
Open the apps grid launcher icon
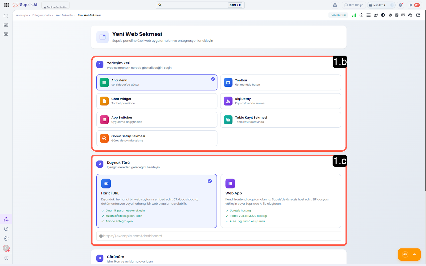[6, 5]
